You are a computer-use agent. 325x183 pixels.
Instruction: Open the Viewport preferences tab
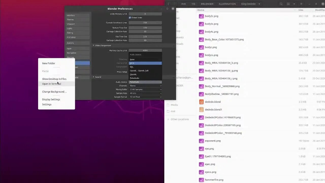click(78, 24)
